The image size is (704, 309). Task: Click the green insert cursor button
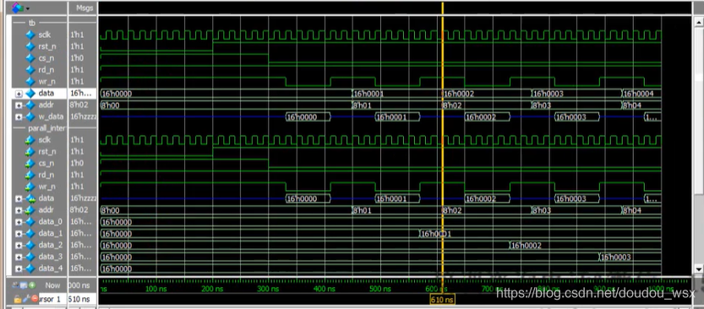coord(32,285)
